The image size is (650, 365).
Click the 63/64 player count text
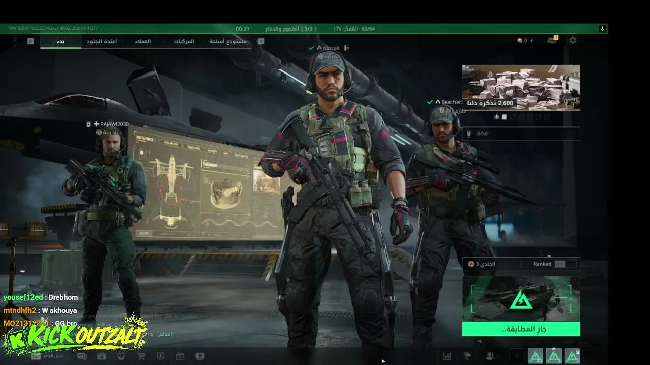coord(368,29)
